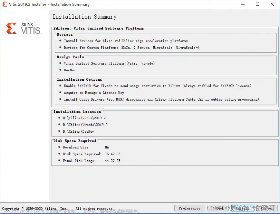Viewport: 280px width, 214px height.
Task: Click the D:\Xilinx\Vitis\2019.2 install path
Action: click(84, 118)
